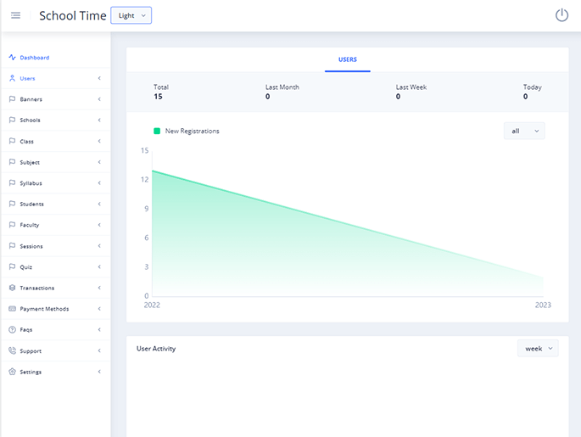The width and height of the screenshot is (581, 437).
Task: Click the Class flag icon
Action: tap(12, 141)
